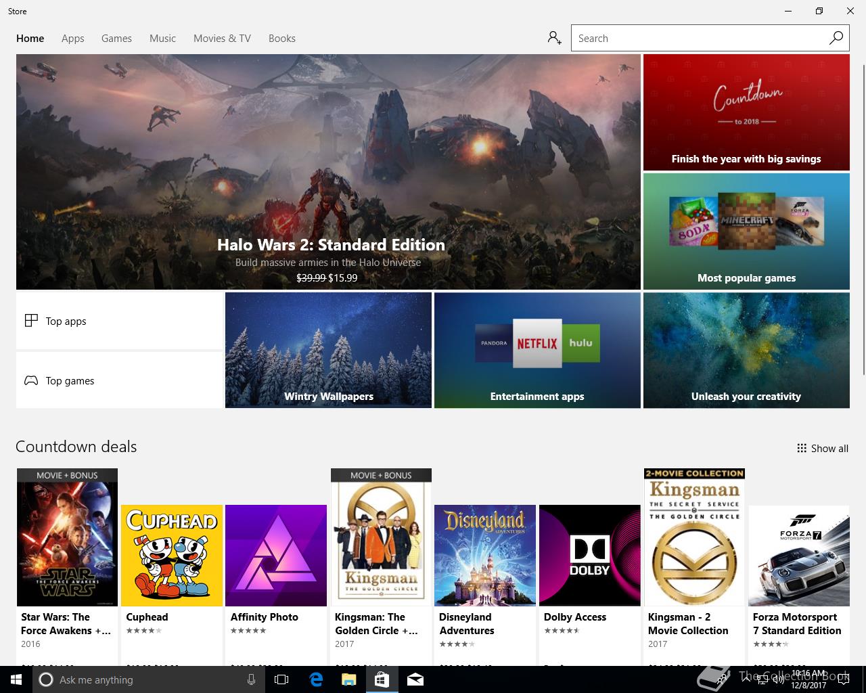Click Star Wars: The Force Awakens title
The height and width of the screenshot is (693, 866).
pyautogui.click(x=66, y=624)
